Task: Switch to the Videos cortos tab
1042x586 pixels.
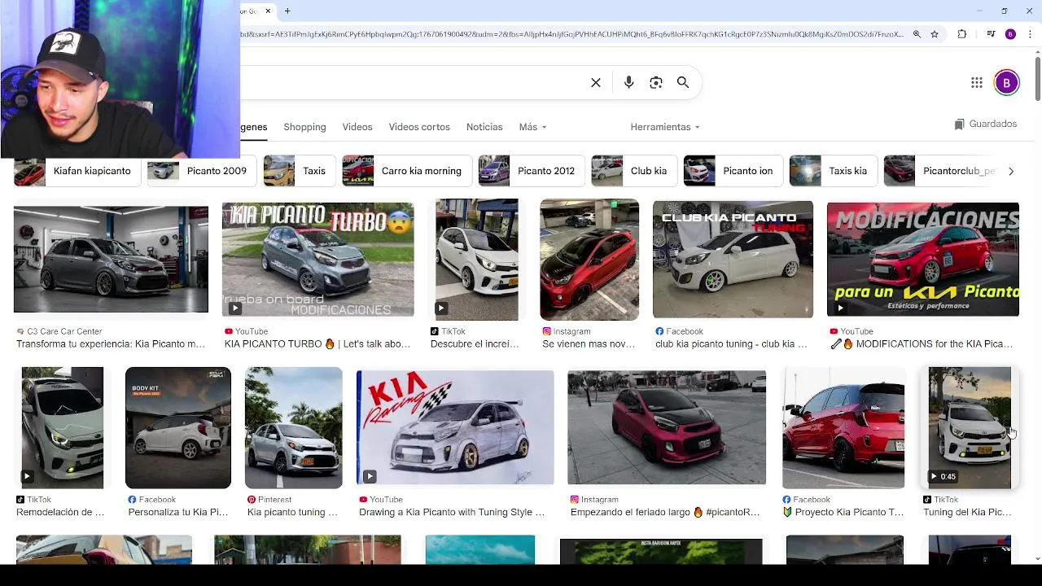Action: [419, 127]
